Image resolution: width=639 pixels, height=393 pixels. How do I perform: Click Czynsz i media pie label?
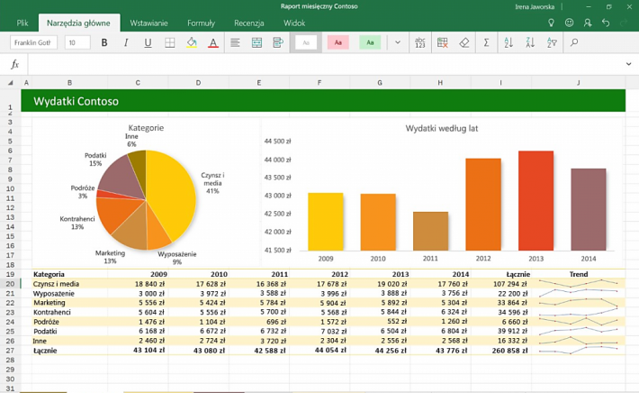[212, 183]
